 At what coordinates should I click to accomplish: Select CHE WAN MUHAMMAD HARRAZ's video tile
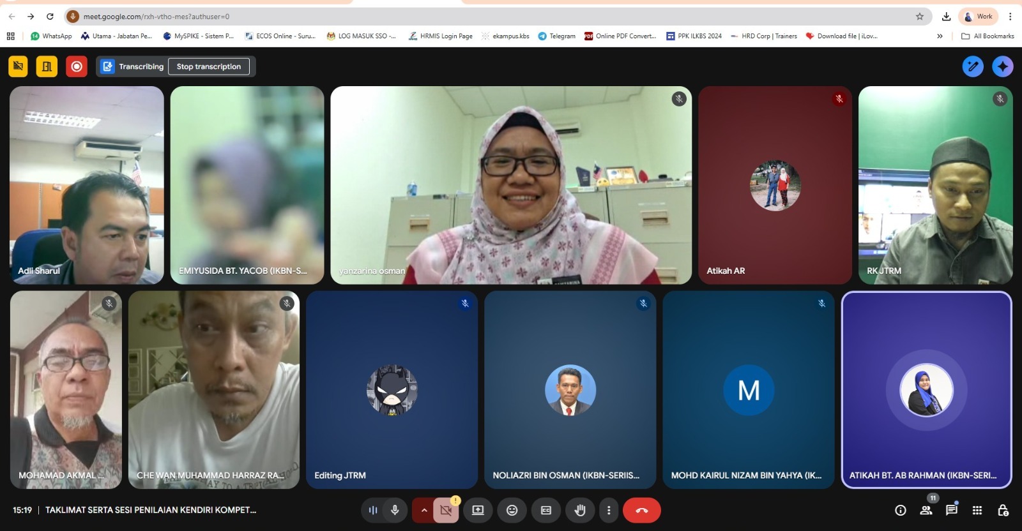214,390
